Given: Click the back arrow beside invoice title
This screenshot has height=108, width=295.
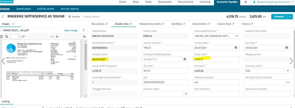Looking at the screenshot, I should (x=3, y=16).
